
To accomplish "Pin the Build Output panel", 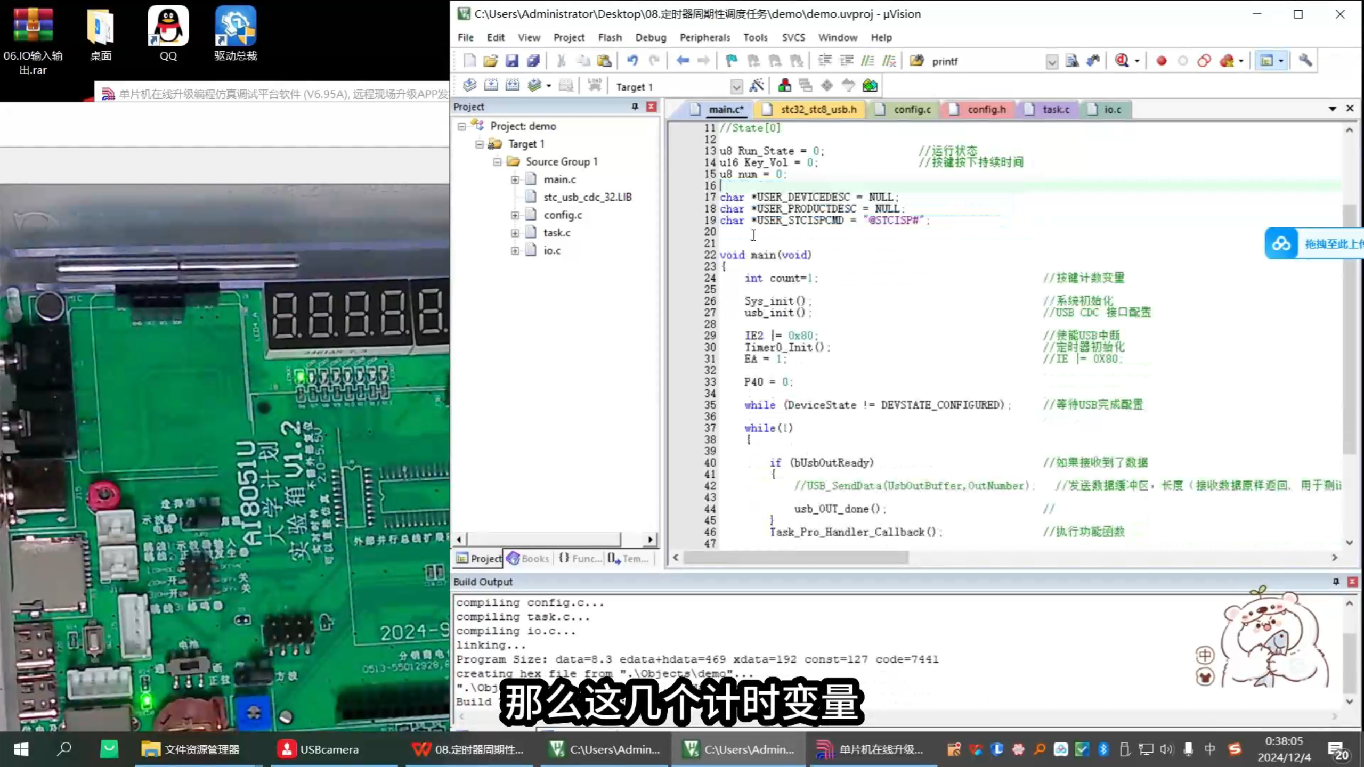I will [x=1336, y=582].
